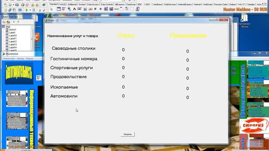This screenshot has height=151, width=269.
Task: Click the Спрос column header
Action: [x=126, y=36]
